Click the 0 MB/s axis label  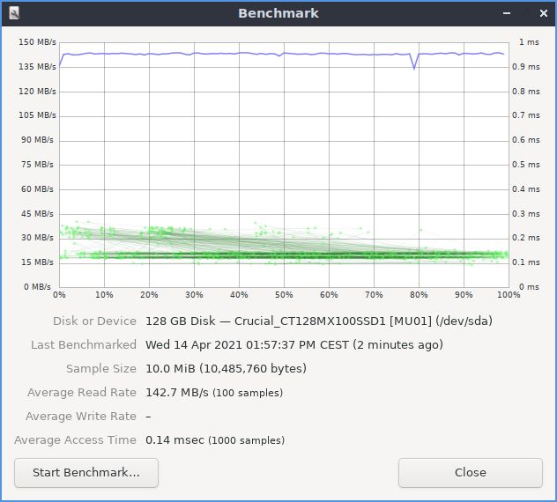coord(37,287)
